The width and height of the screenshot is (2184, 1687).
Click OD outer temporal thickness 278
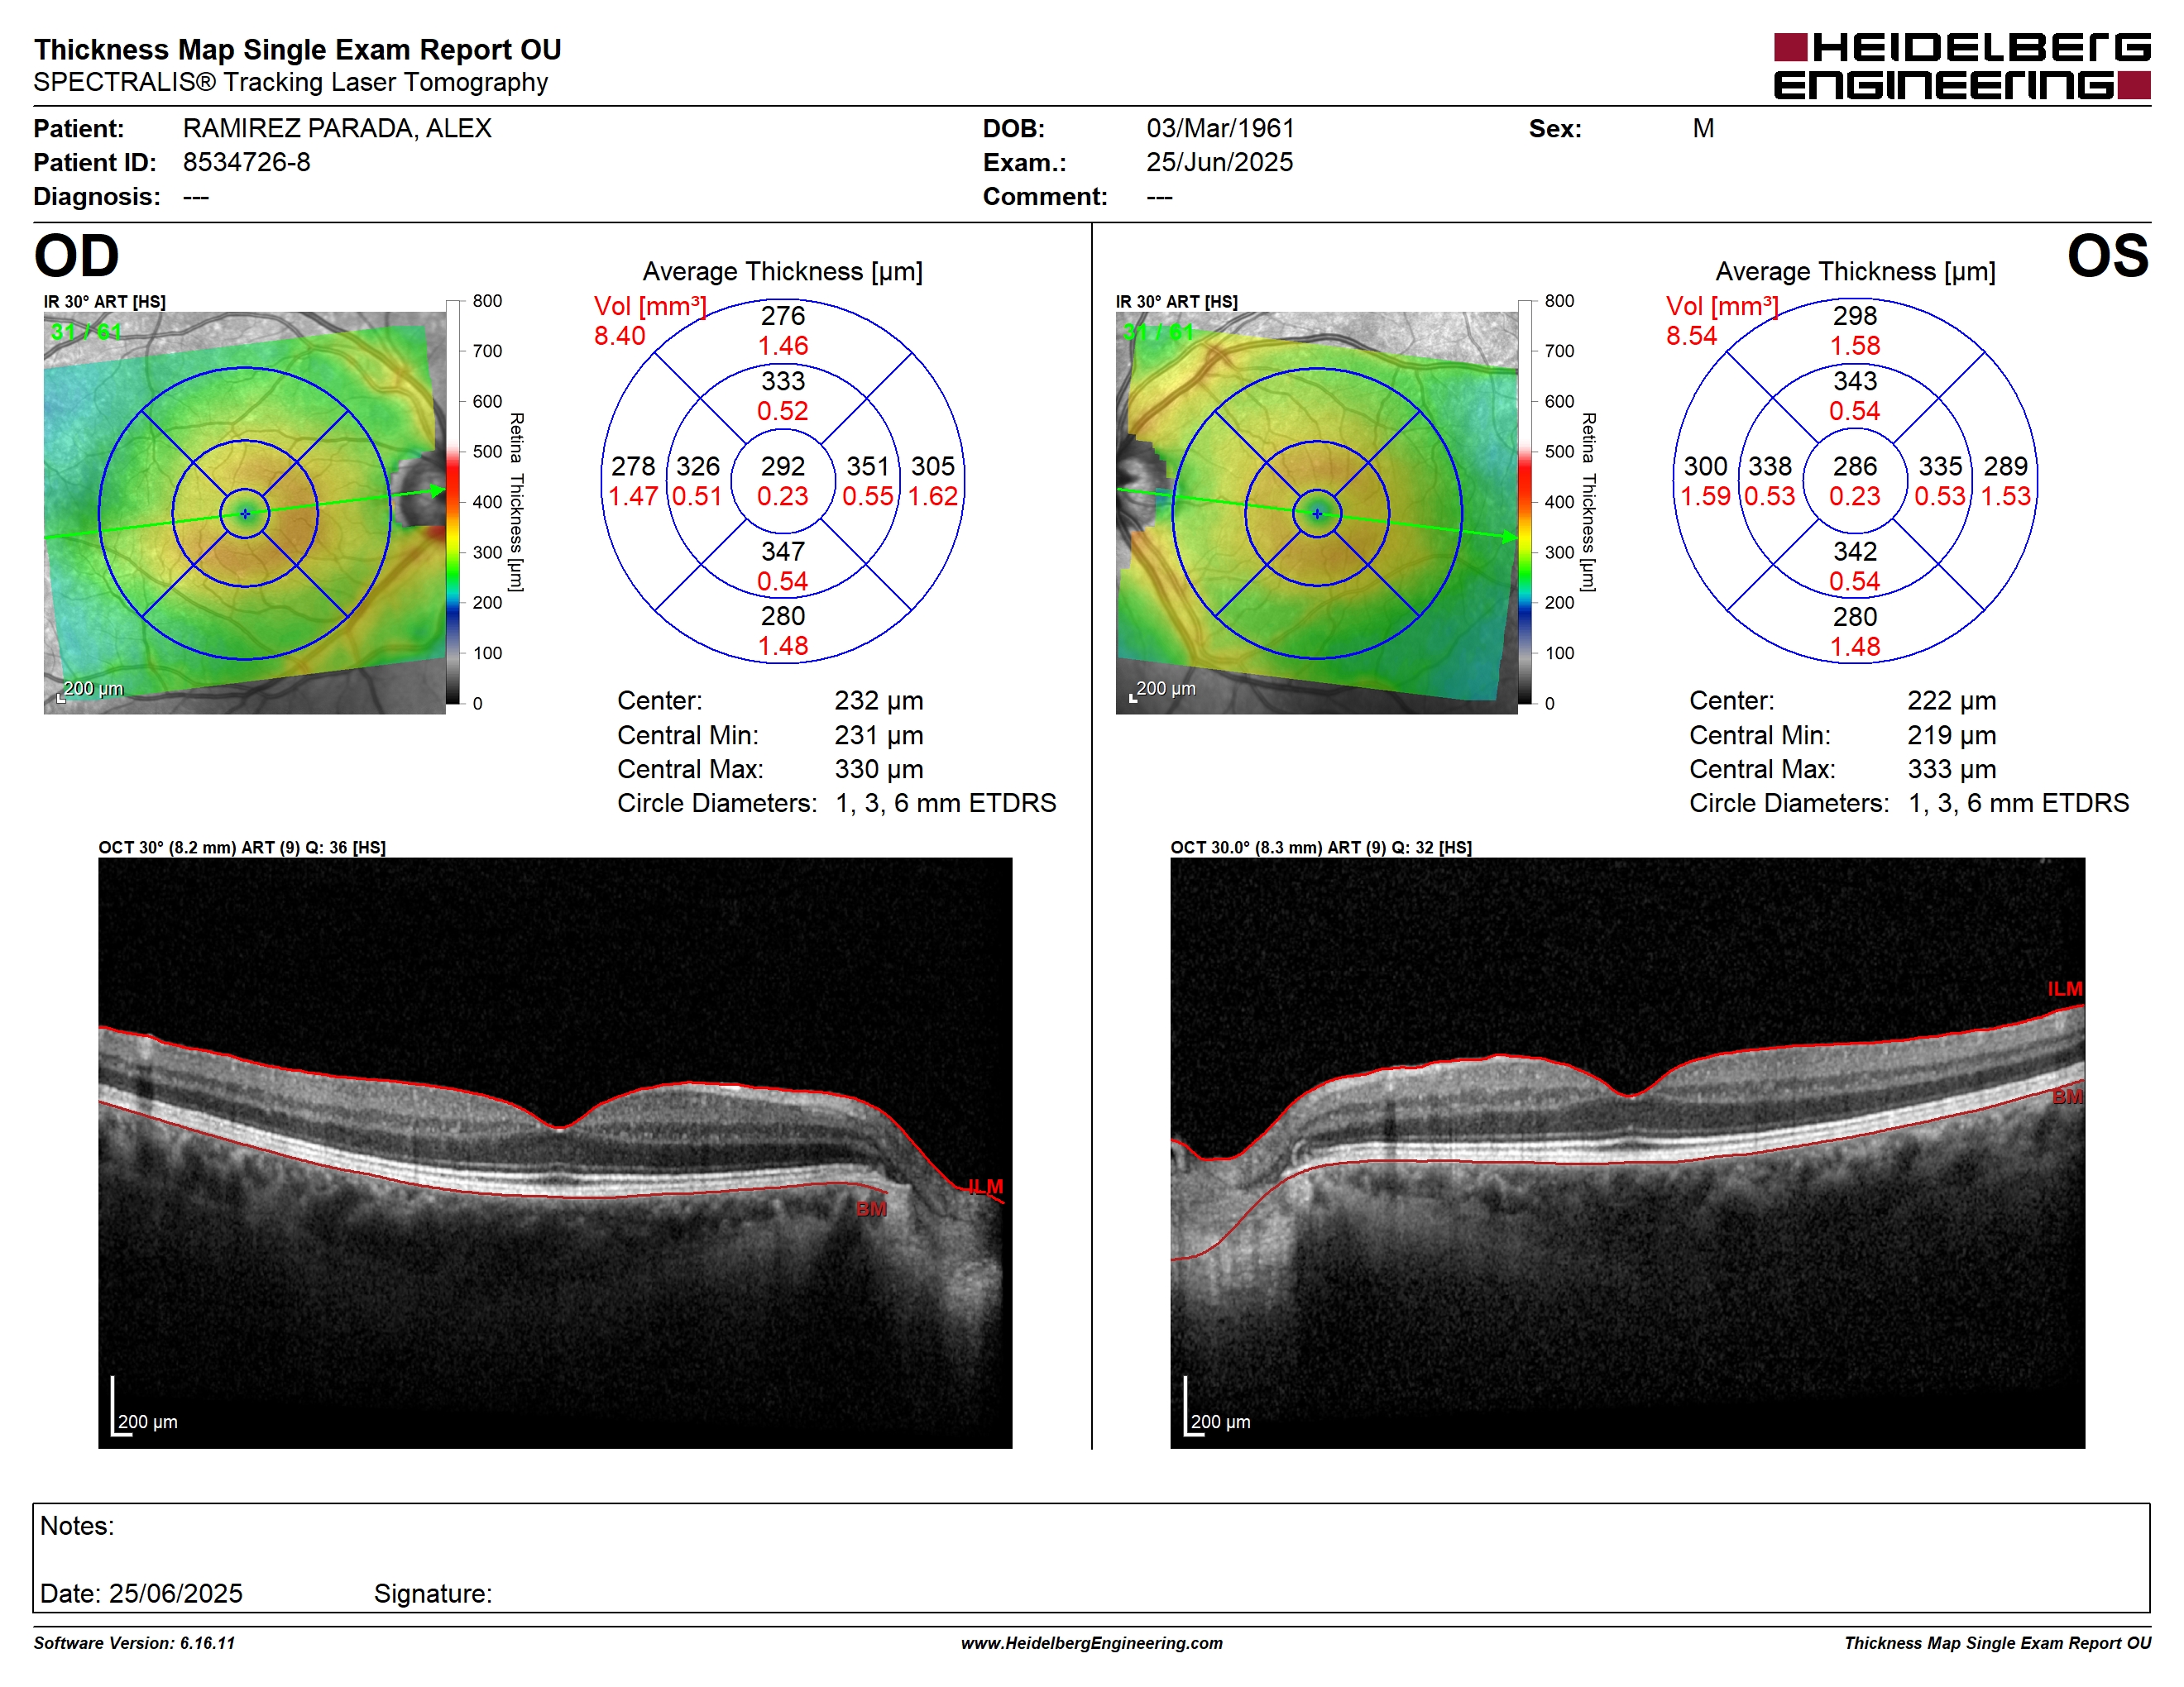click(x=633, y=466)
